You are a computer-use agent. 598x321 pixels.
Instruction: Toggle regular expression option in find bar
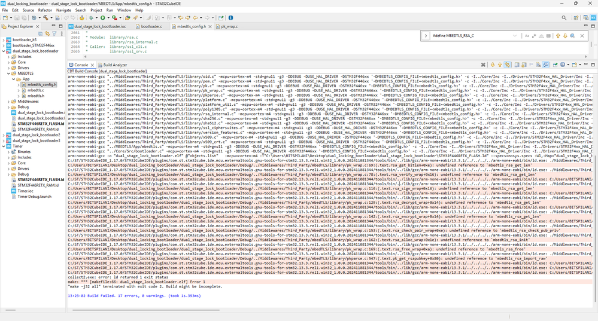(x=534, y=35)
